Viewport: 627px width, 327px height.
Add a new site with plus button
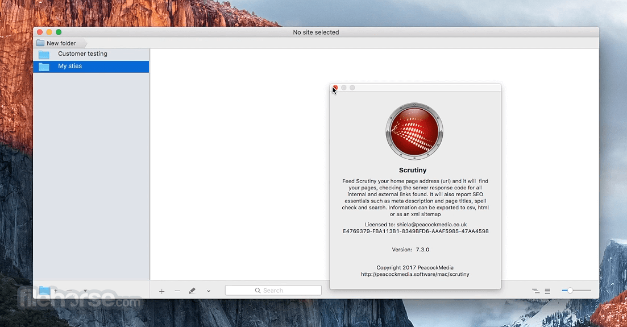point(161,291)
